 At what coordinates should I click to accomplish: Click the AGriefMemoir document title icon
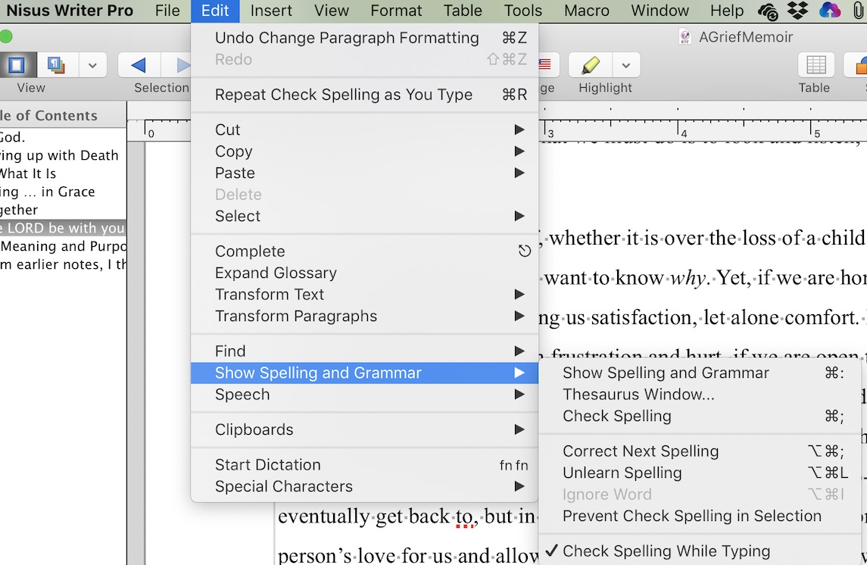685,37
